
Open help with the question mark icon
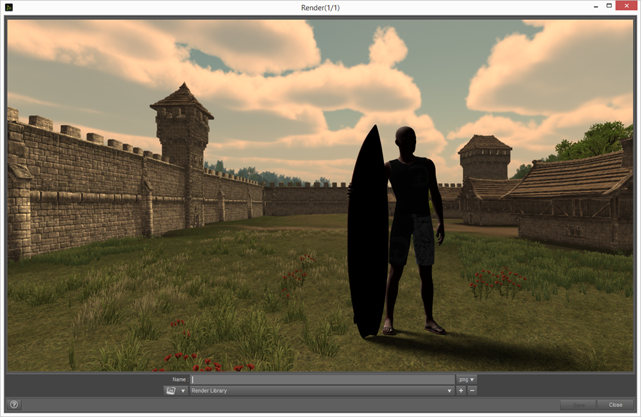pos(14,405)
